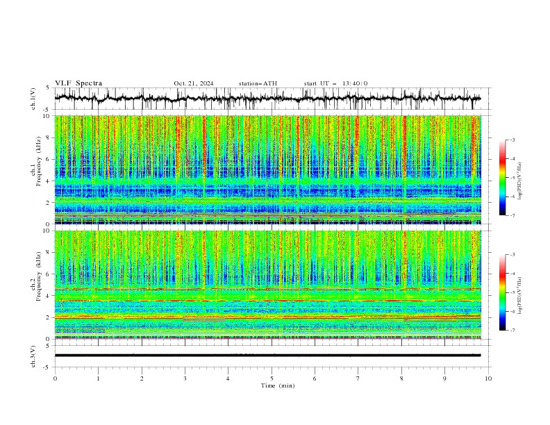The width and height of the screenshot is (550, 425).
Task: Click the "ch.1(V)" waveform axis label
Action: (33, 99)
